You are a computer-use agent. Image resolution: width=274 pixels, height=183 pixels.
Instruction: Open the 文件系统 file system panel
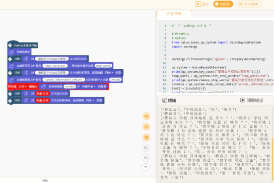pyautogui.click(x=249, y=4)
